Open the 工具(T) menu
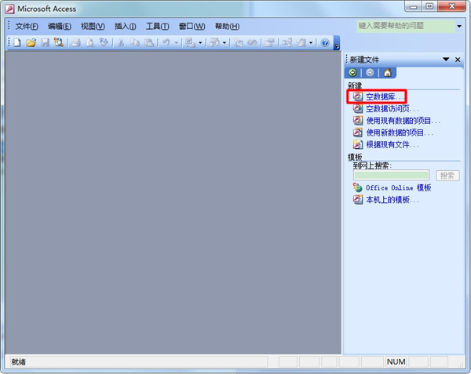Image resolution: width=471 pixels, height=374 pixels. tap(158, 27)
